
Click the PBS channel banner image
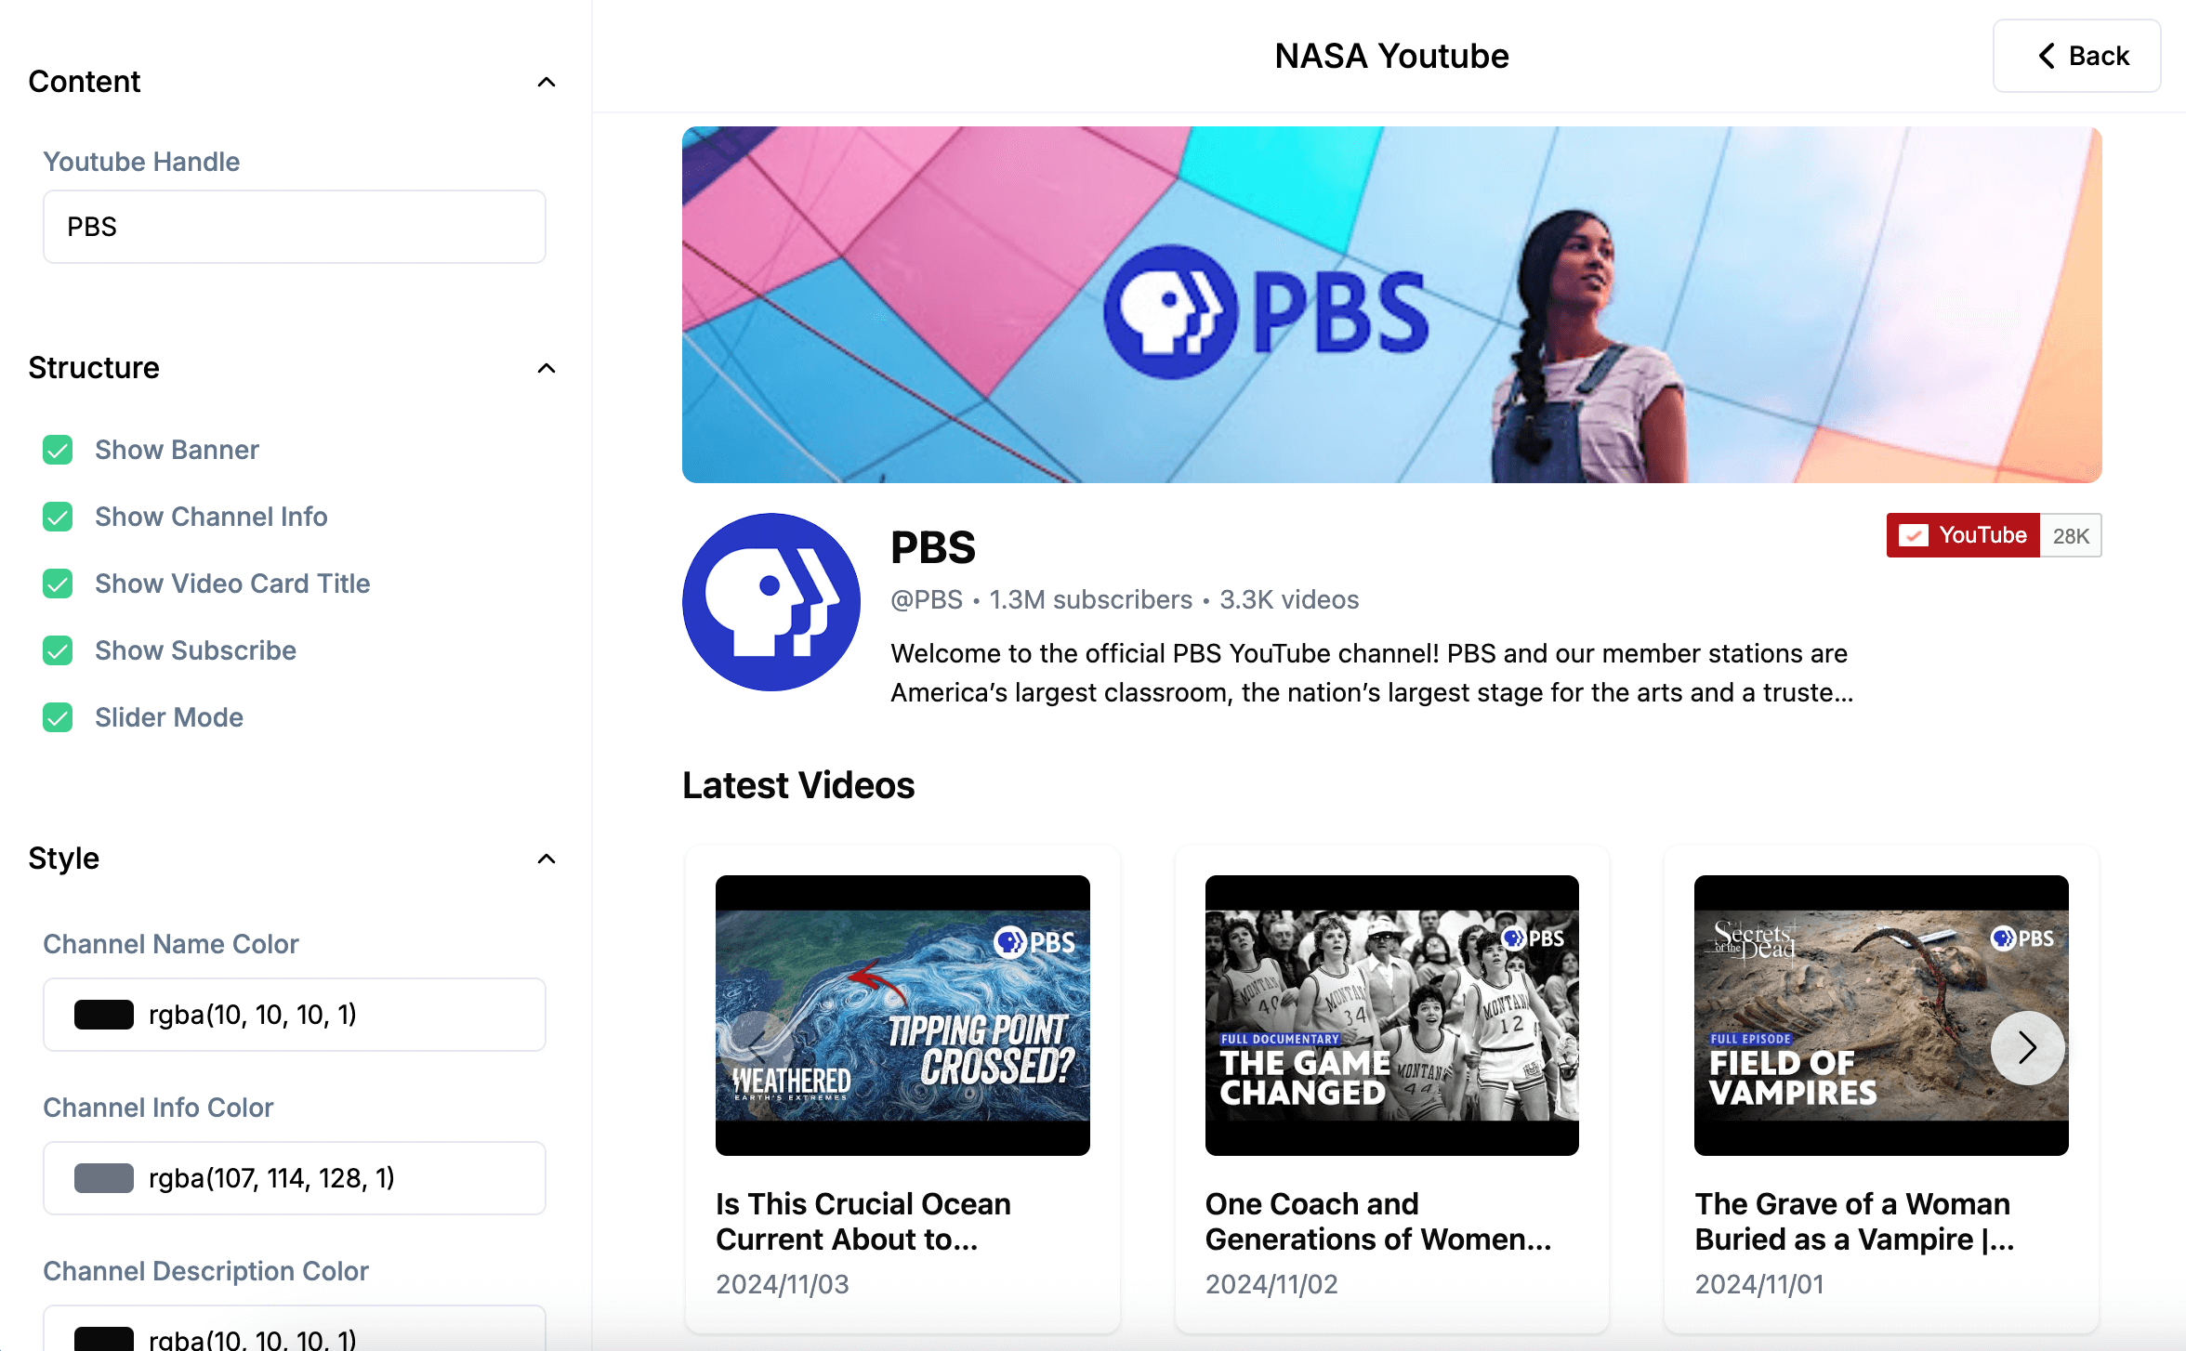click(x=1392, y=305)
